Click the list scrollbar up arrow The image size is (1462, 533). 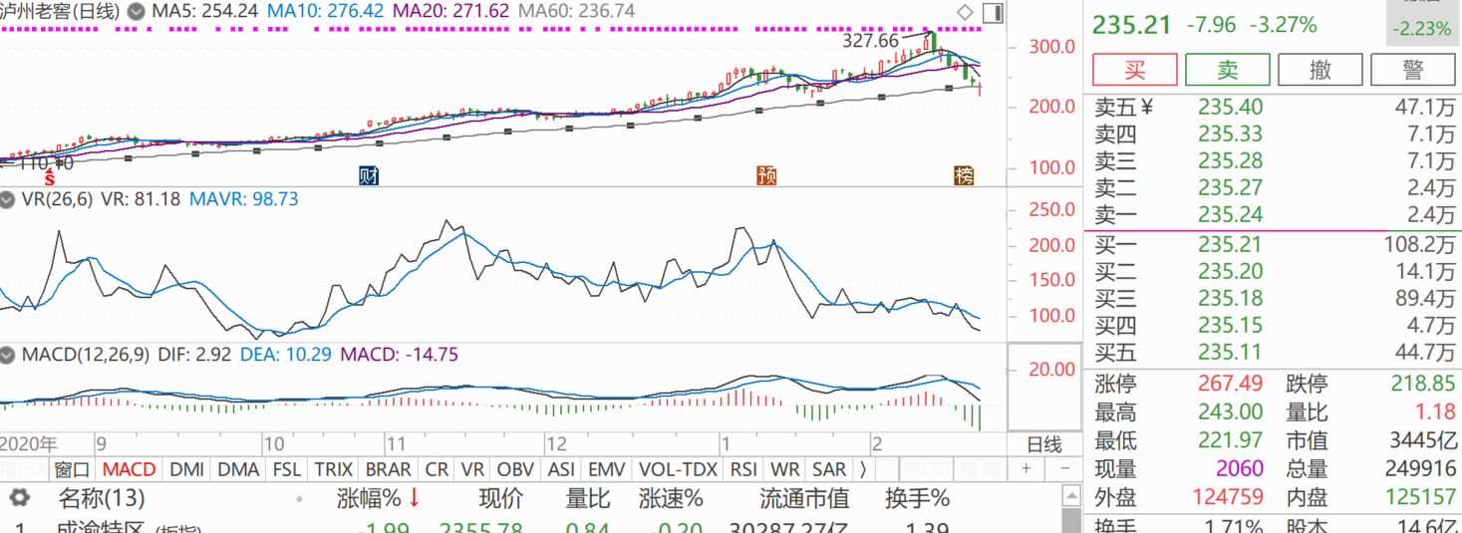(x=1071, y=495)
